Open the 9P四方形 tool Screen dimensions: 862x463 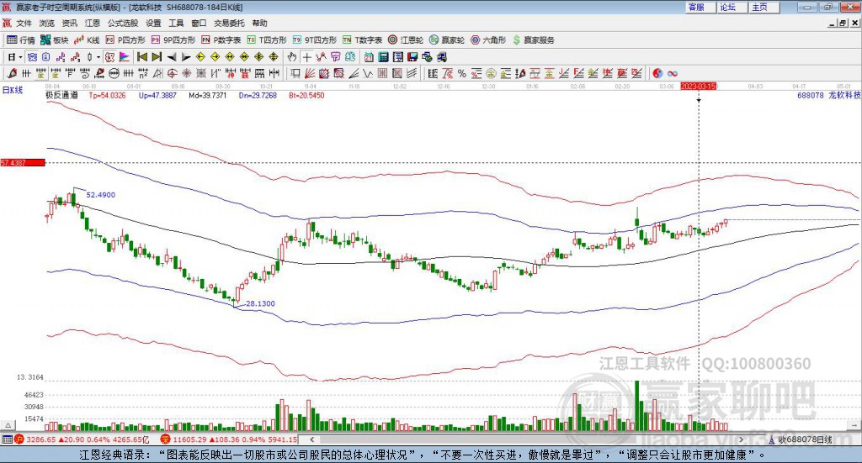pos(173,40)
